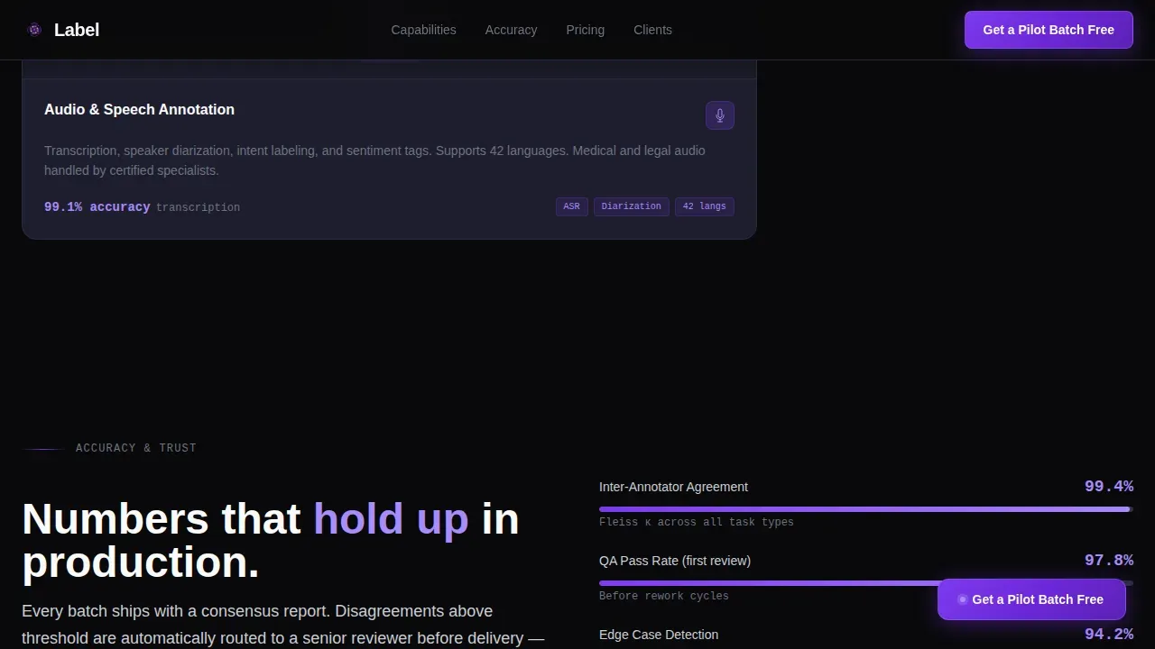Open the Pricing nav item
Screen dimensions: 1155x649
click(585, 30)
